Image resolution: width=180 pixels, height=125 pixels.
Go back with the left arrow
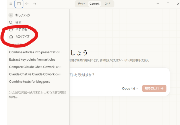point(27,4)
